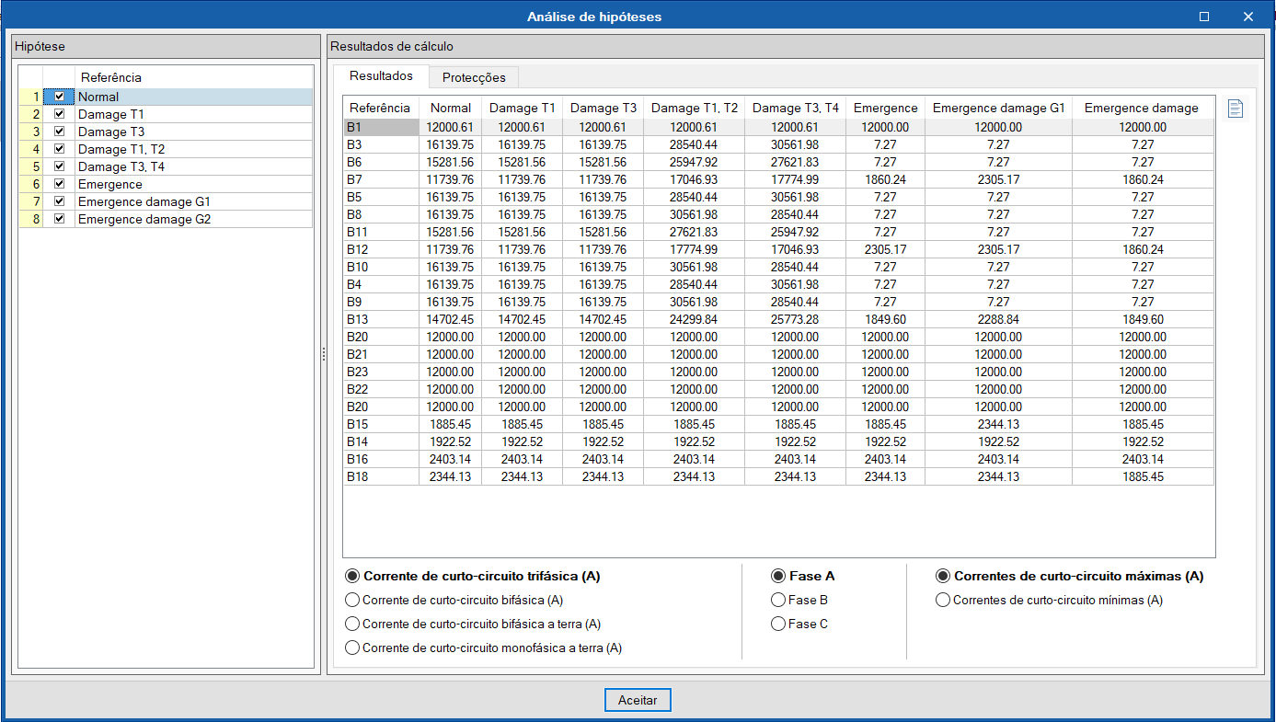
Task: Select curto-circuito bifásica a terra radio
Action: [x=352, y=625]
